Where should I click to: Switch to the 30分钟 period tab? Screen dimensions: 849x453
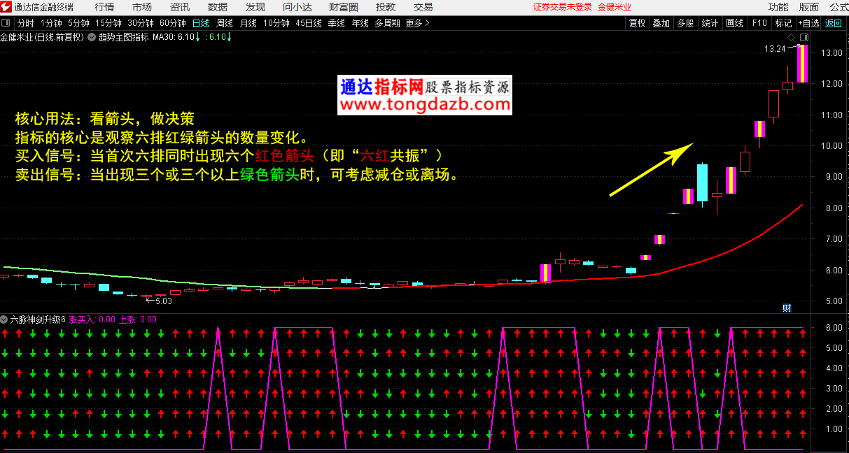coord(141,23)
